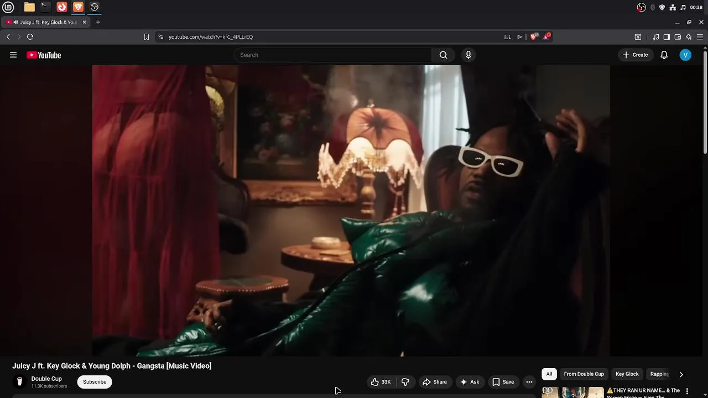The width and height of the screenshot is (708, 398).
Task: Switch to Brave browser panel icon
Action: point(78,7)
